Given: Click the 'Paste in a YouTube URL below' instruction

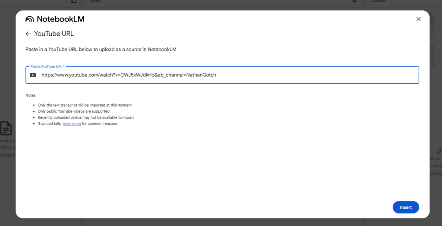Looking at the screenshot, I should (x=101, y=49).
